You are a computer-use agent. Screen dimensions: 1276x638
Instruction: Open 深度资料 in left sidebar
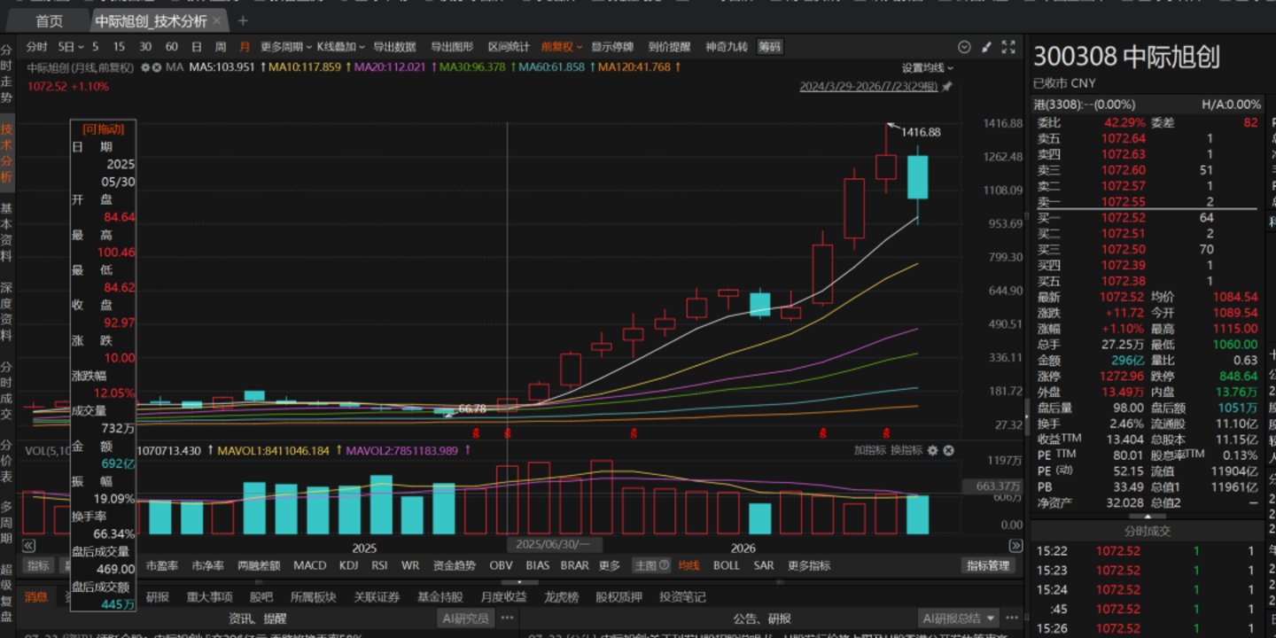pos(6,312)
